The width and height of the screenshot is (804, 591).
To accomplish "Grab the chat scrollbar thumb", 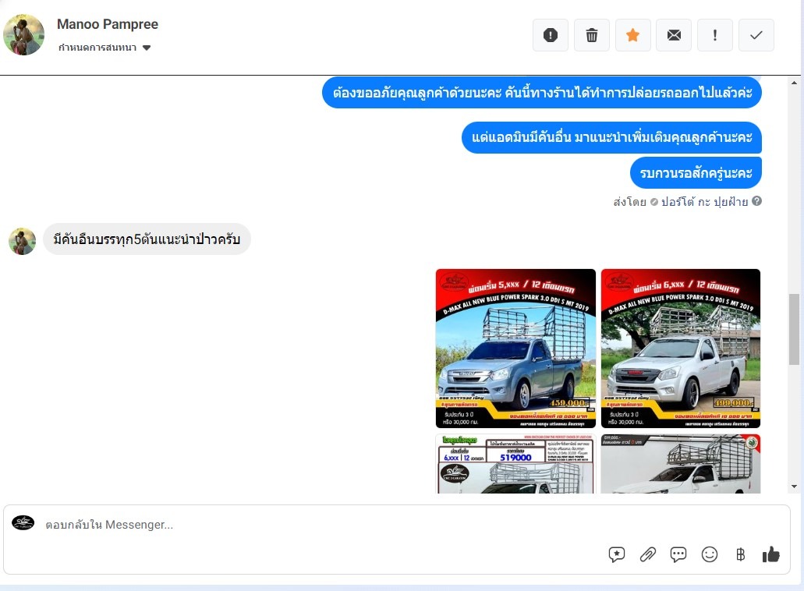I will [794, 329].
